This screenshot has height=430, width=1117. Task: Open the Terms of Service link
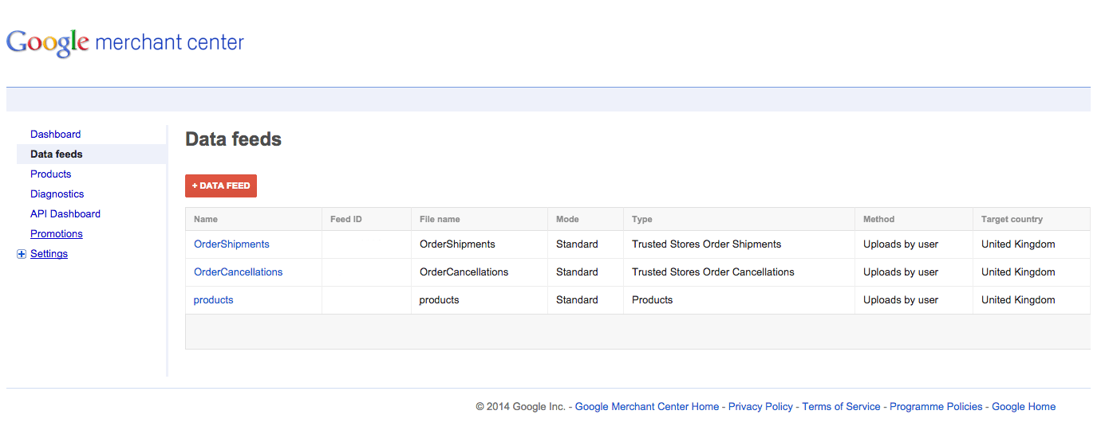pyautogui.click(x=841, y=407)
